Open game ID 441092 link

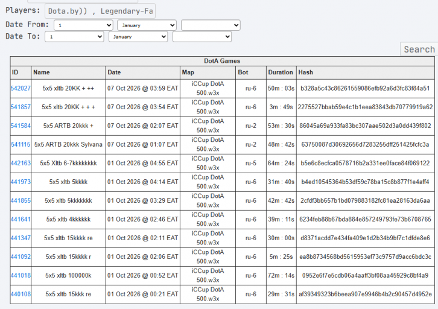click(x=21, y=256)
